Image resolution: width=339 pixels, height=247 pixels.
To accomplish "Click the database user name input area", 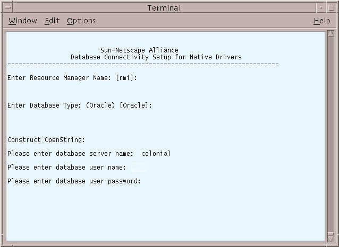I will (139, 167).
